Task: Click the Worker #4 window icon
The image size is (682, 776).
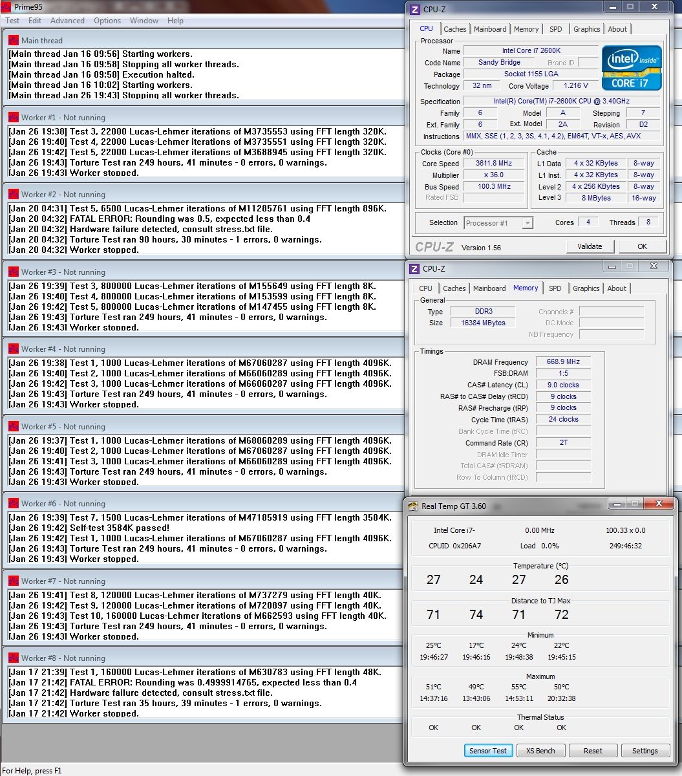Action: pyautogui.click(x=14, y=349)
